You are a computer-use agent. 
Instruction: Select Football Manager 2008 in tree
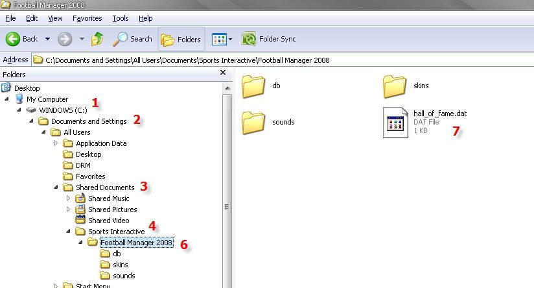[136, 243]
